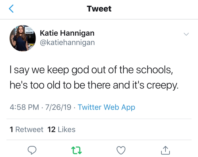Image resolution: width=198 pixels, height=157 pixels.
Task: Like the tweet with the heart icon
Action: pyautogui.click(x=121, y=150)
